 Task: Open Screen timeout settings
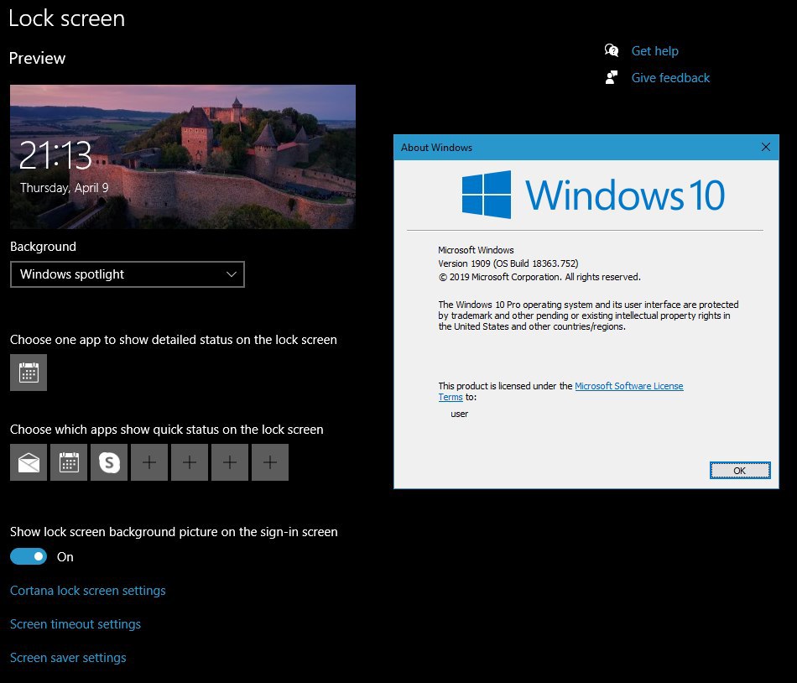76,624
